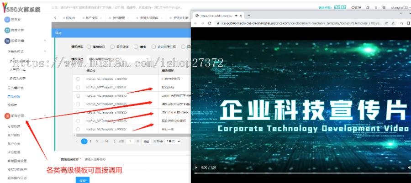
Task: Click the template table horizontal scrollbar
Action: pyautogui.click(x=132, y=135)
